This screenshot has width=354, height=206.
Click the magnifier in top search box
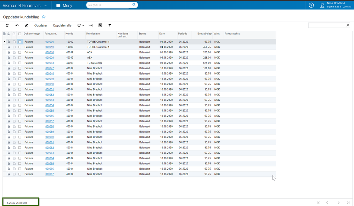[134, 5]
